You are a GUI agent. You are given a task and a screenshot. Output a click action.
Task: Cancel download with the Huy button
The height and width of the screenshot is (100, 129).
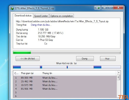108,59
